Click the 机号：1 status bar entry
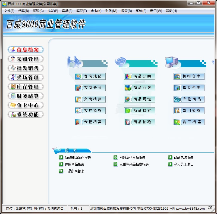The height and width of the screenshot is (214, 217). pos(76,209)
